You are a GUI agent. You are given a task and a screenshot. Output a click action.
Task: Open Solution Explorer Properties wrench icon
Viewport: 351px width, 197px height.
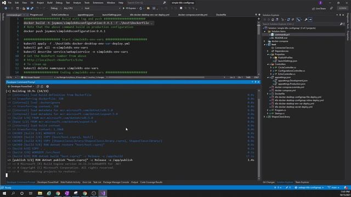[306, 20]
